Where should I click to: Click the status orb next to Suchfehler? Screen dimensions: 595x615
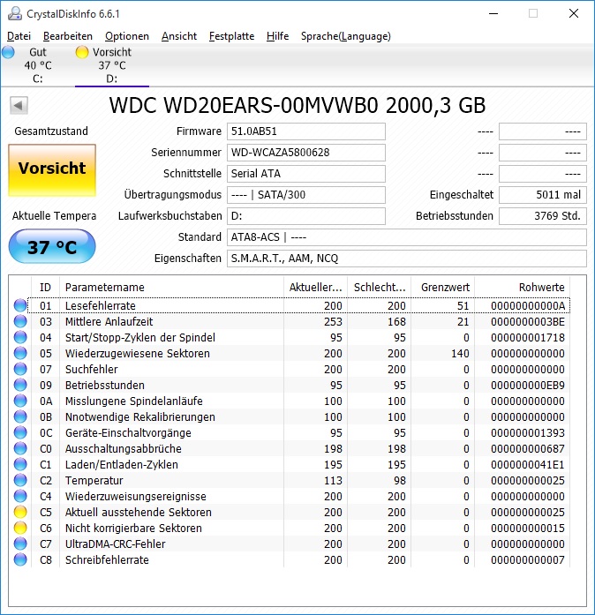(20, 369)
